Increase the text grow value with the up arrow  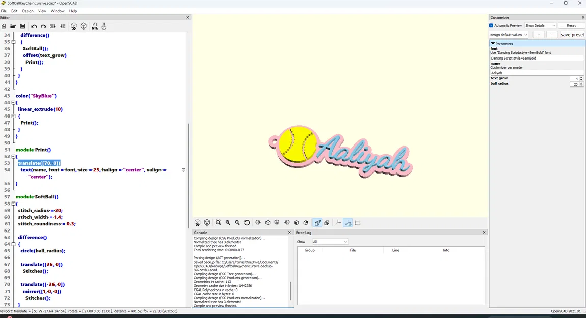coord(581,78)
